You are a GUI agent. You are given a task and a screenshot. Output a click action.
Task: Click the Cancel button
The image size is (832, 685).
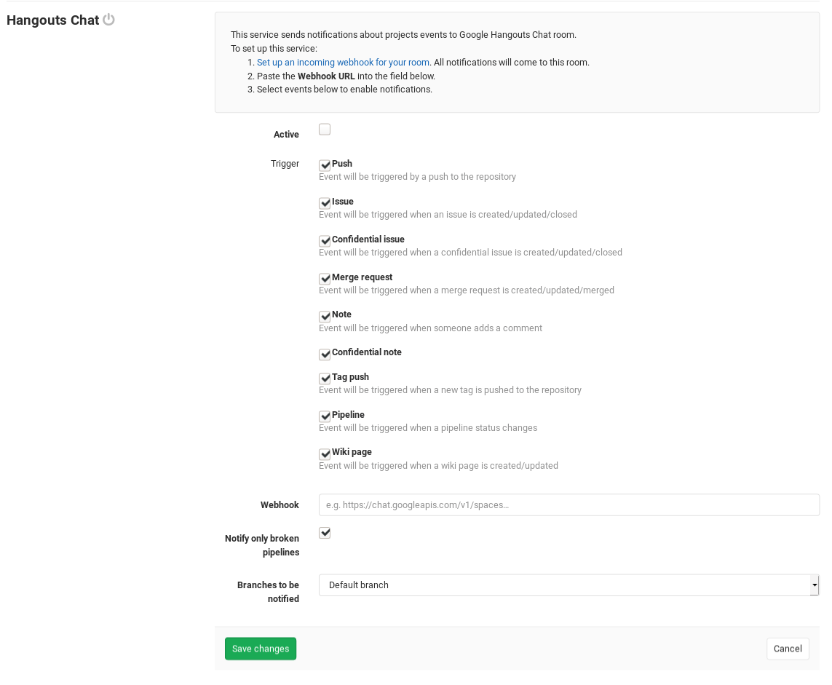click(787, 648)
